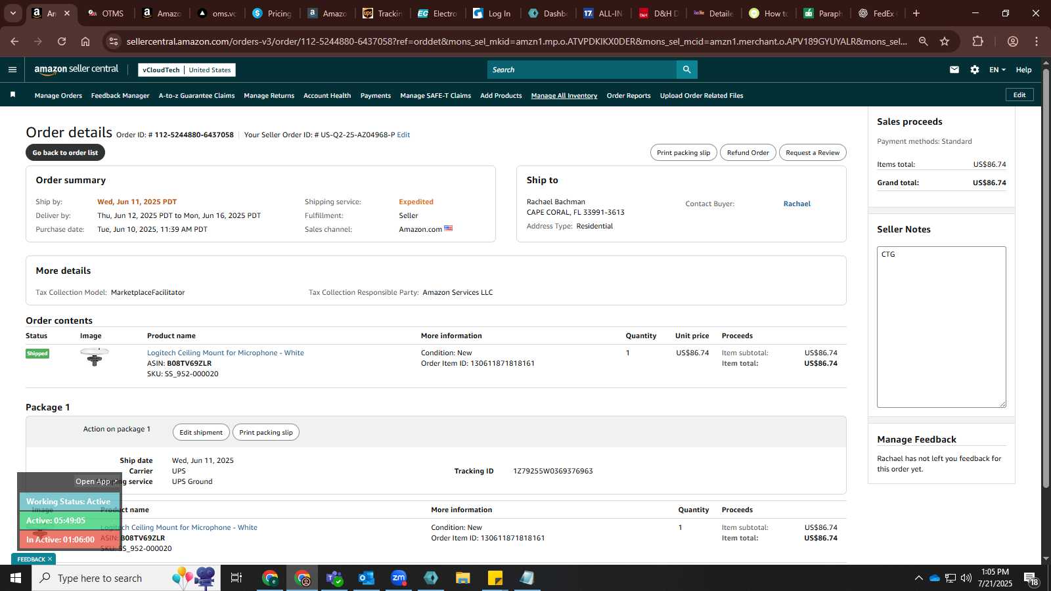Open Sticky Notes from taskbar

point(495,578)
